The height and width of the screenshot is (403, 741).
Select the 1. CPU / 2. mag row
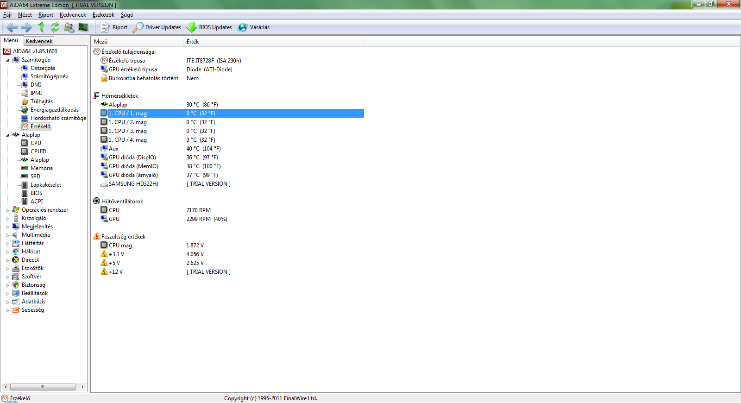232,122
